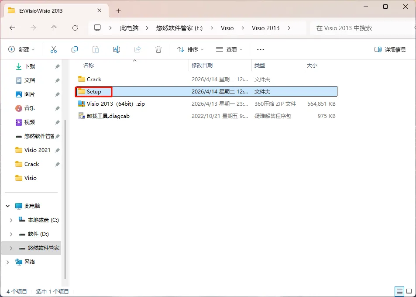Image resolution: width=416 pixels, height=297 pixels.
Task: Click the 疑难解答程序包 type cell
Action: [x=273, y=116]
